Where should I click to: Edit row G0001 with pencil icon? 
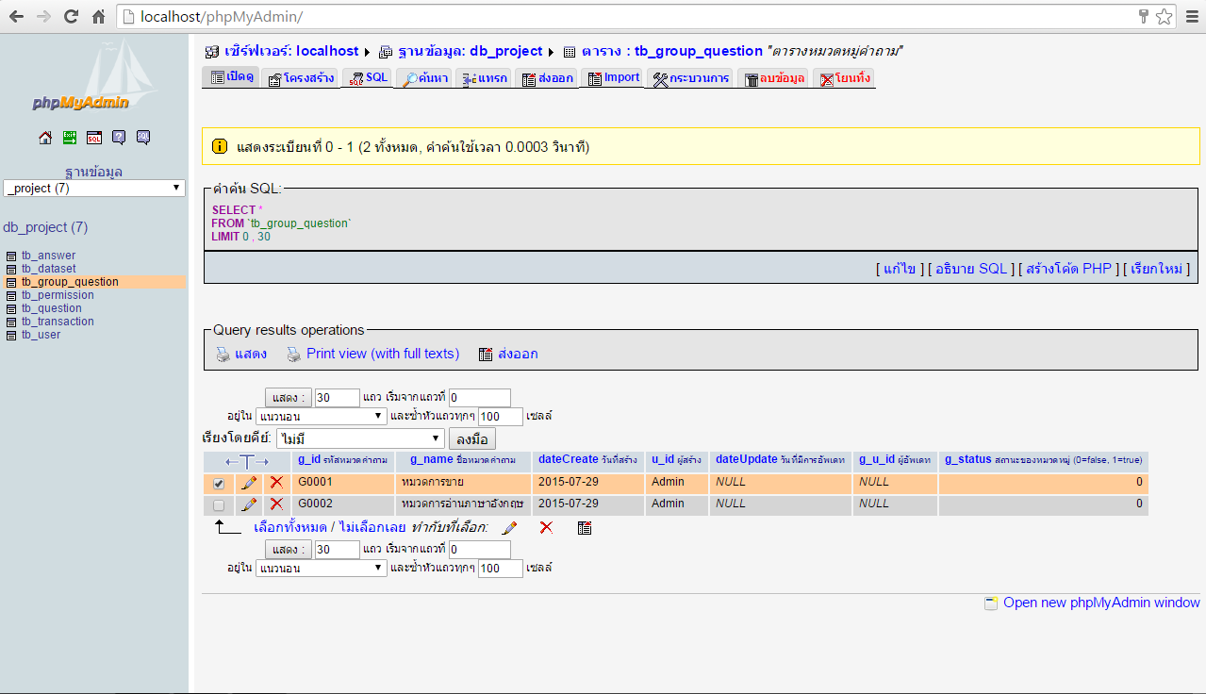pyautogui.click(x=249, y=483)
